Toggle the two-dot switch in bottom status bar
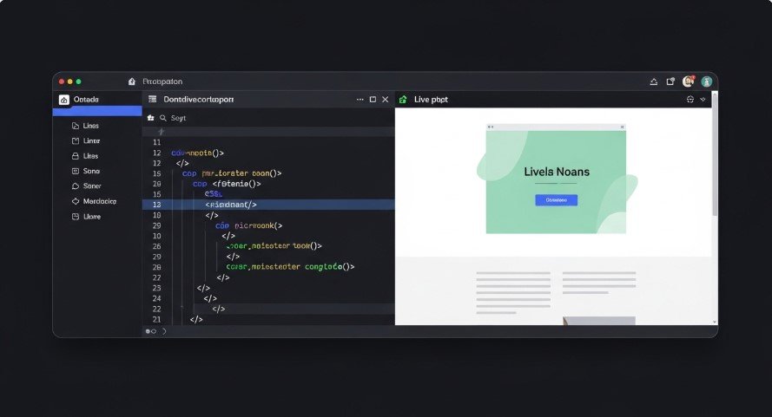The image size is (772, 417). (x=150, y=331)
